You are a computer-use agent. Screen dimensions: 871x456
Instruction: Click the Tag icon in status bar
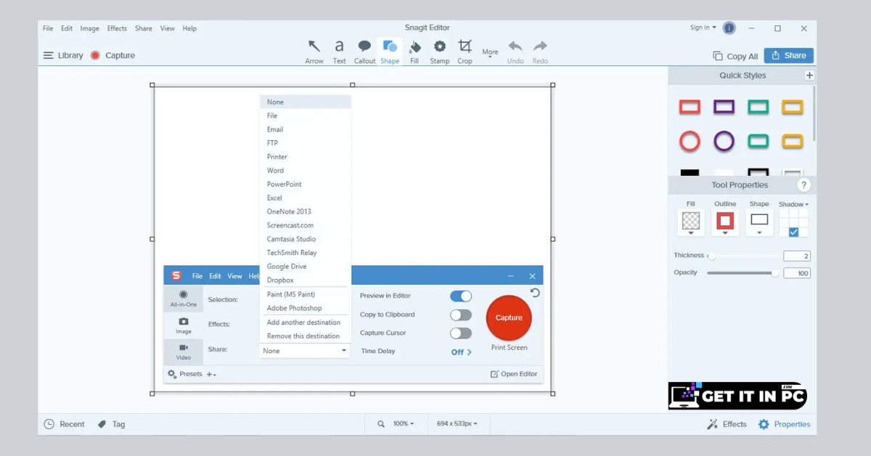click(102, 424)
